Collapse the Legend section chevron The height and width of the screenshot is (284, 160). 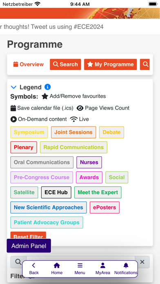[13, 87]
